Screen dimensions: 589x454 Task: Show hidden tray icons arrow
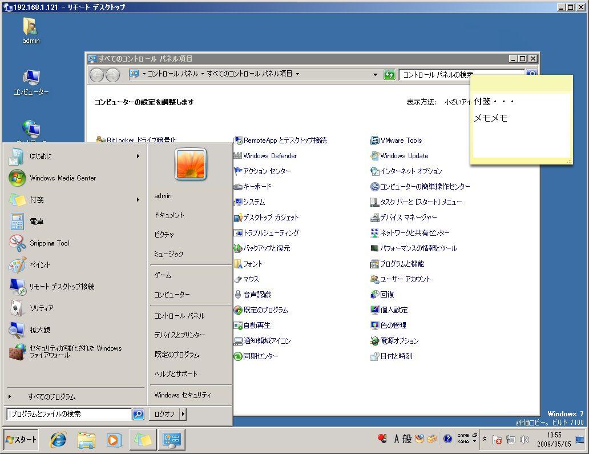click(485, 439)
